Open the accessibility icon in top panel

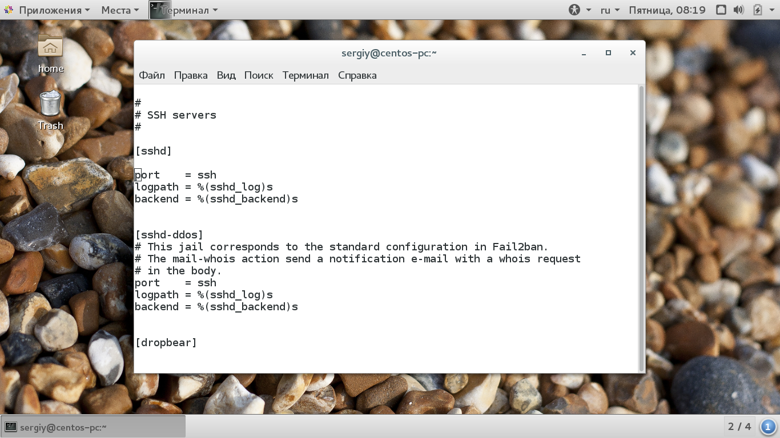click(x=574, y=10)
